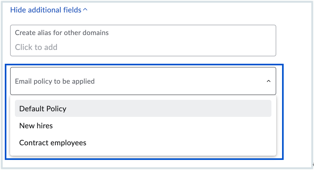Hide the extra fields using the blue link
This screenshot has width=314, height=170.
pos(46,10)
